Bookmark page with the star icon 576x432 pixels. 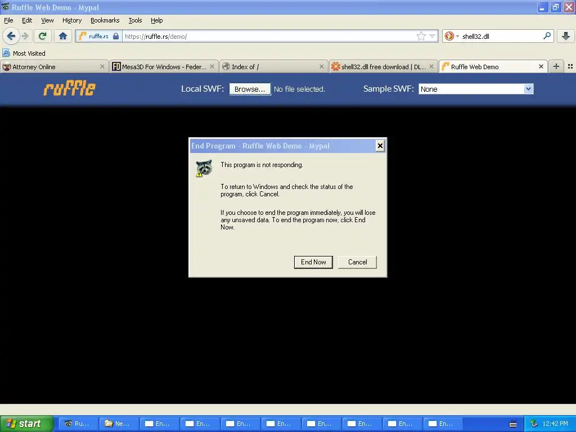coord(421,36)
